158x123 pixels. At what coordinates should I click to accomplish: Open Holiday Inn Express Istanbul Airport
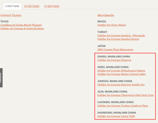tap(118, 39)
